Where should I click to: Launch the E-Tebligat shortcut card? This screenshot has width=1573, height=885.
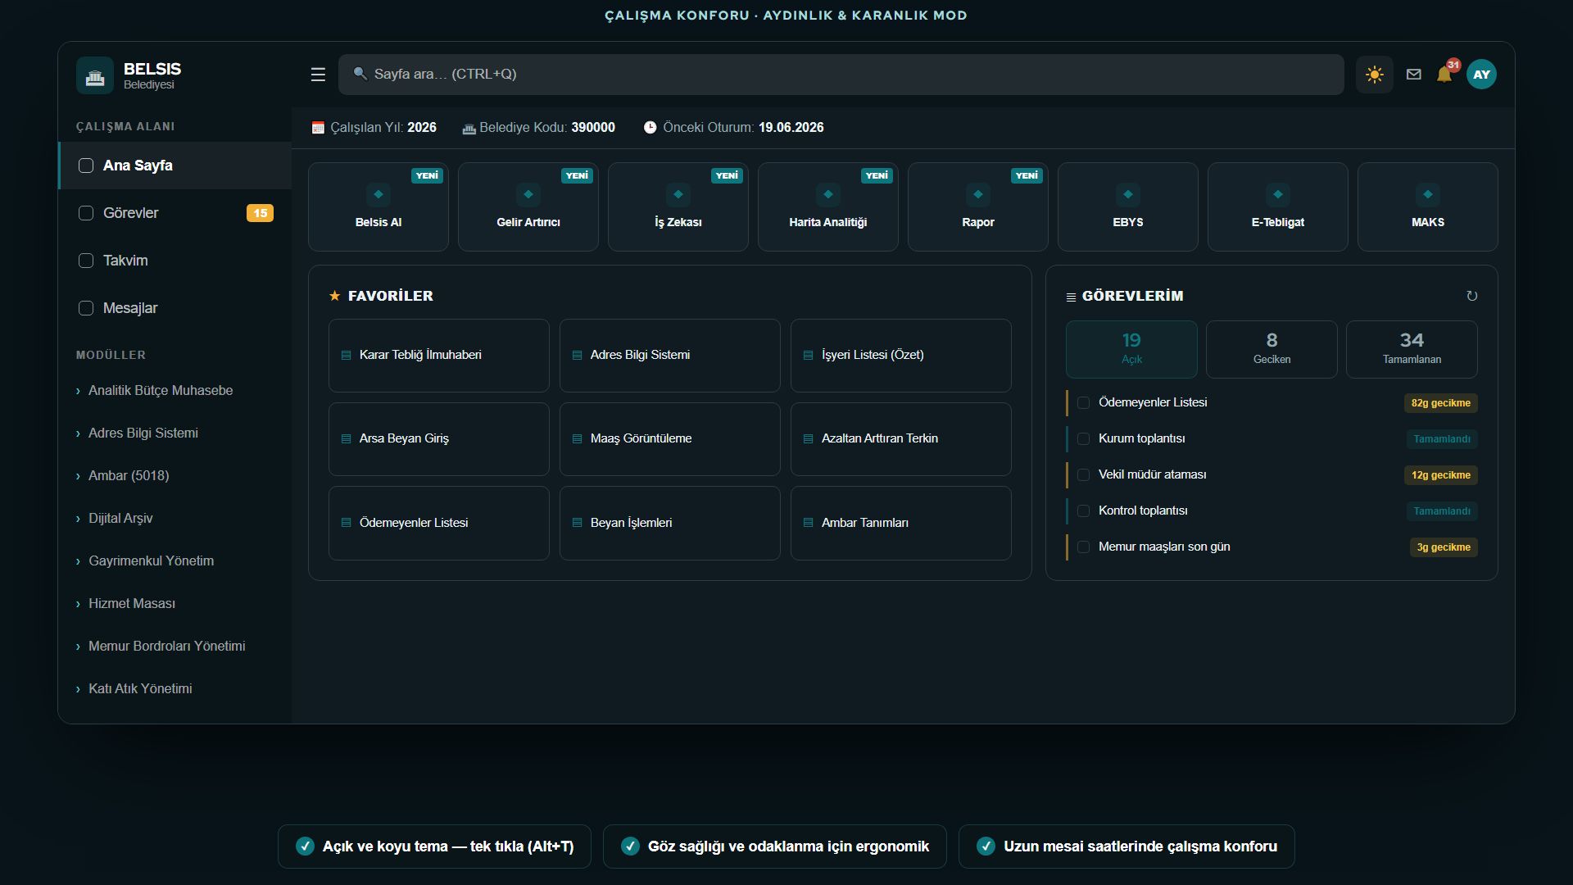(1278, 206)
